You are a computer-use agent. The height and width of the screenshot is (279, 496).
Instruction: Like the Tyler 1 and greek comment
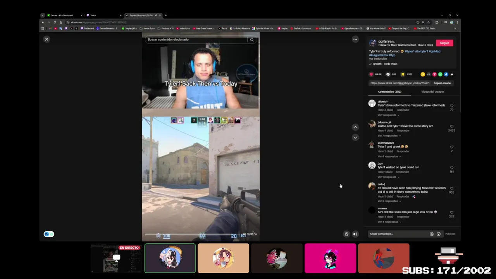tap(451, 147)
